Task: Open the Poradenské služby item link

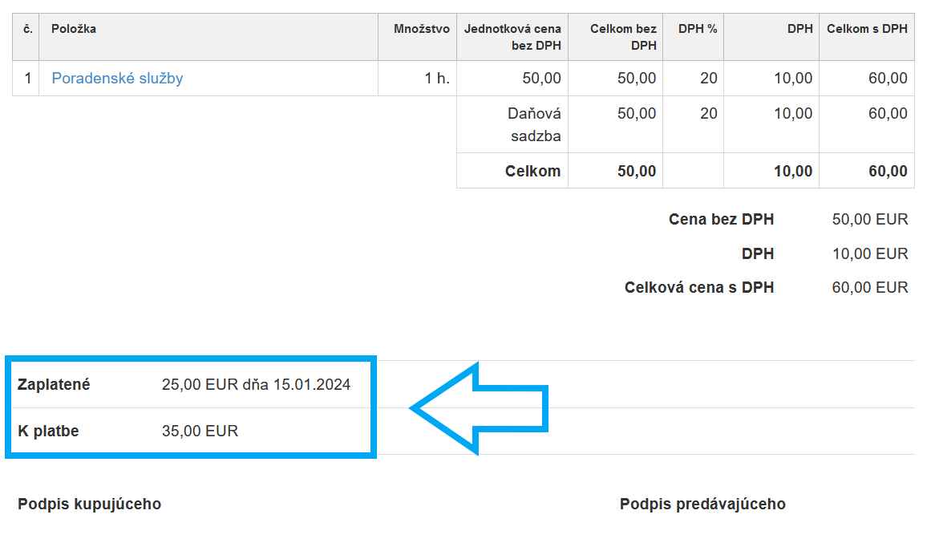Action: pos(117,79)
